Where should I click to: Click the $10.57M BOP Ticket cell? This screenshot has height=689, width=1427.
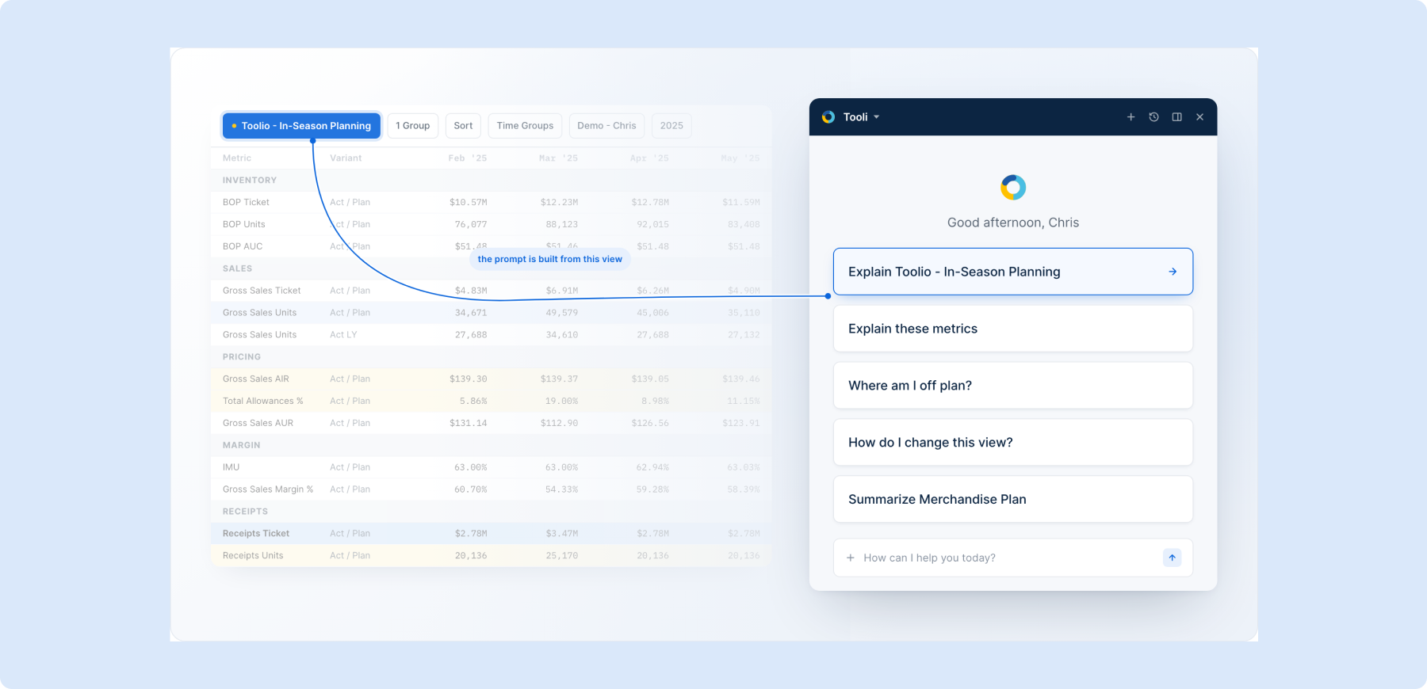469,203
